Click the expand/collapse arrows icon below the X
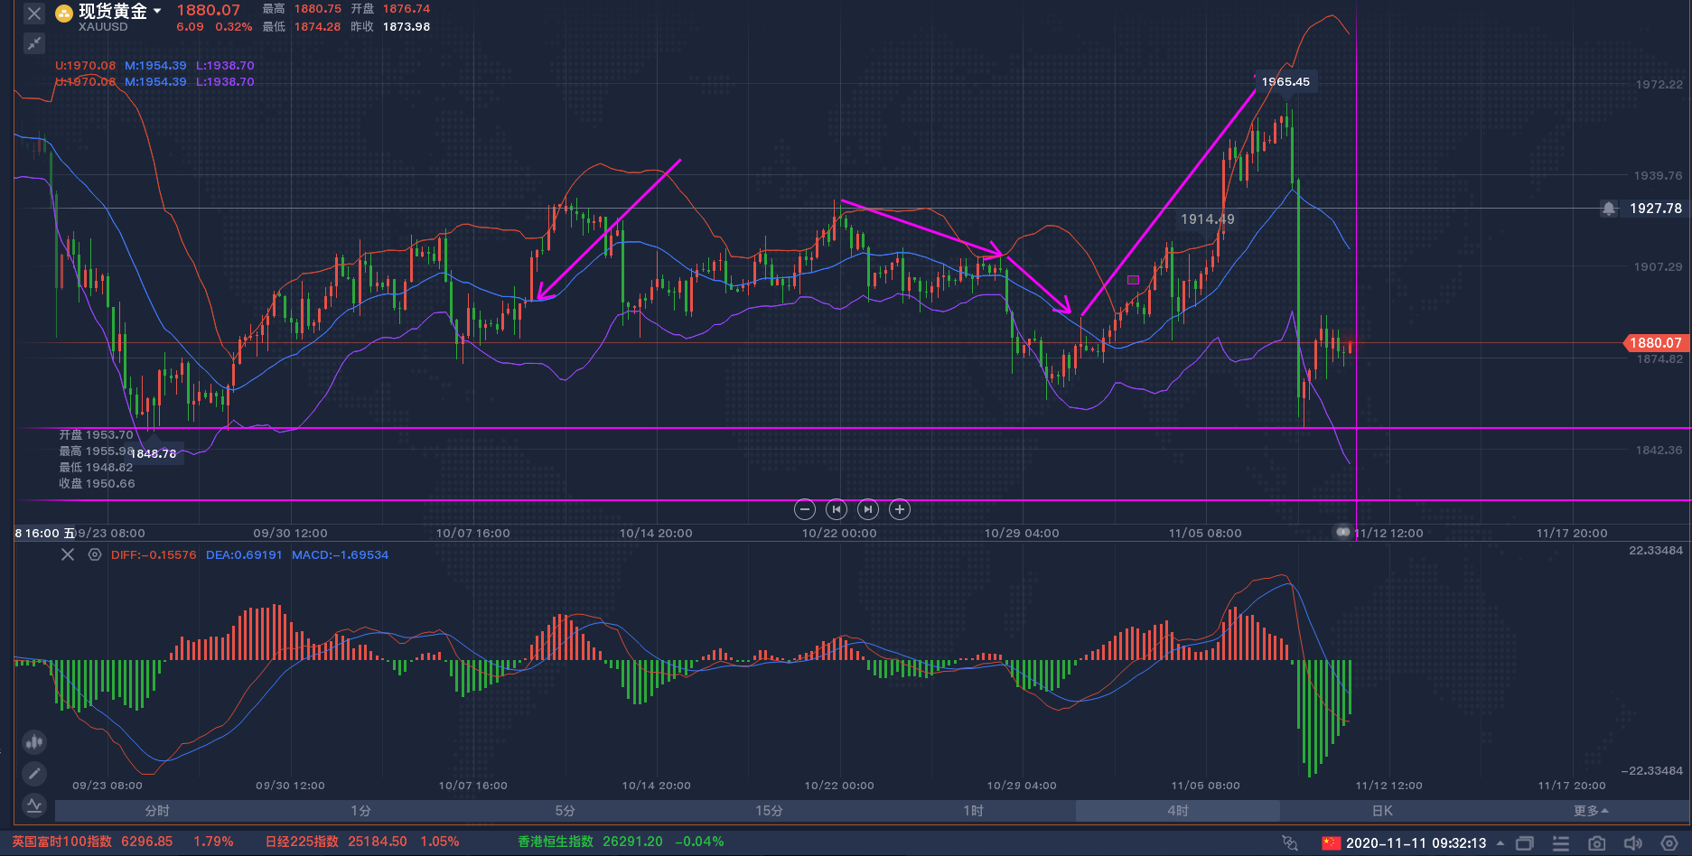Viewport: 1692px width, 856px height. (x=34, y=42)
